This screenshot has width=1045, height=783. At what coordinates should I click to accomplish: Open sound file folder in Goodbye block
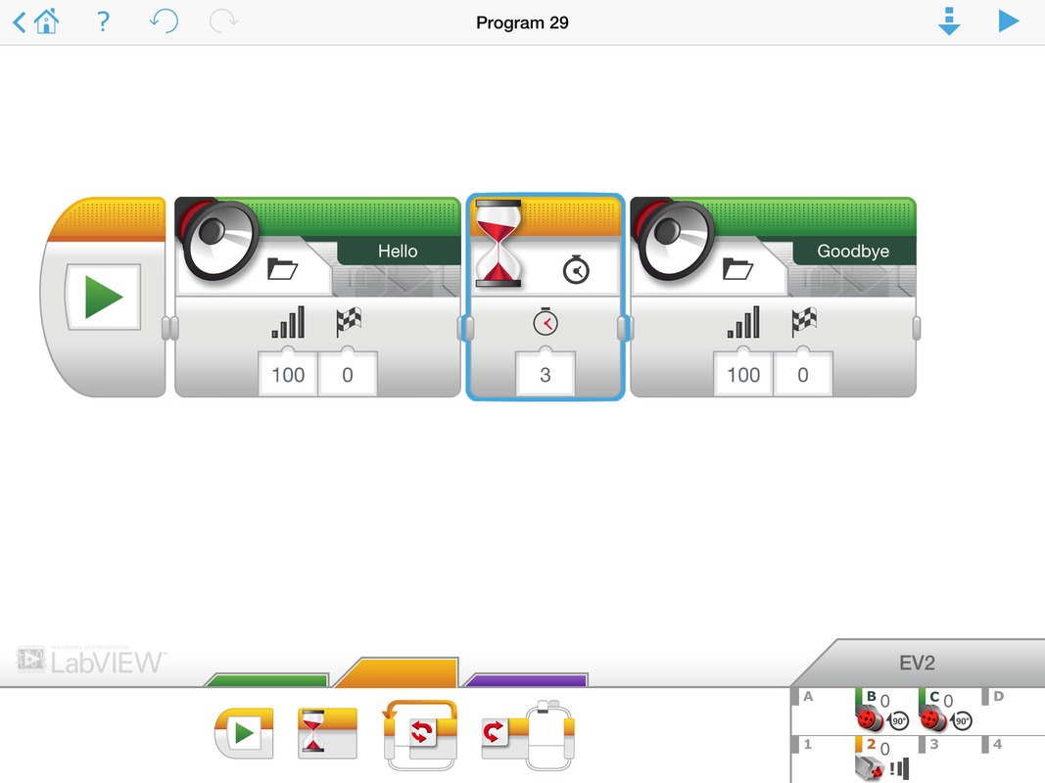tap(737, 268)
